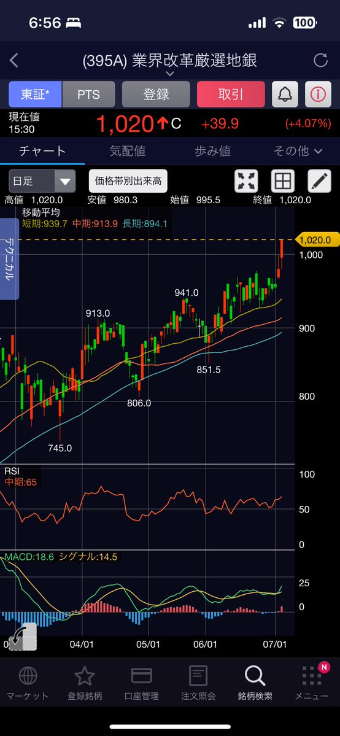This screenshot has width=340, height=736.
Task: Tap the 中期:913.9 moving average label
Action: [95, 223]
